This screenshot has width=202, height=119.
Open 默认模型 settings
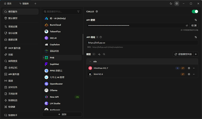pyautogui.click(x=20, y=18)
